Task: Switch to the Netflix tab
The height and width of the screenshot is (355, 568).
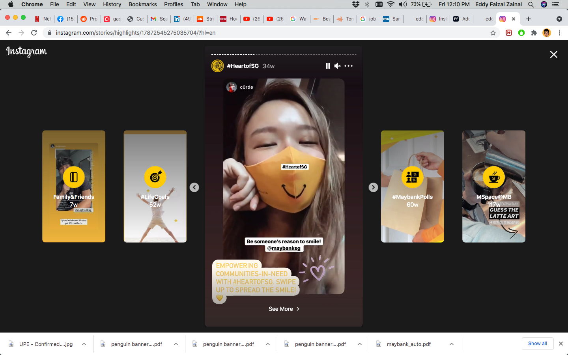Action: click(43, 19)
